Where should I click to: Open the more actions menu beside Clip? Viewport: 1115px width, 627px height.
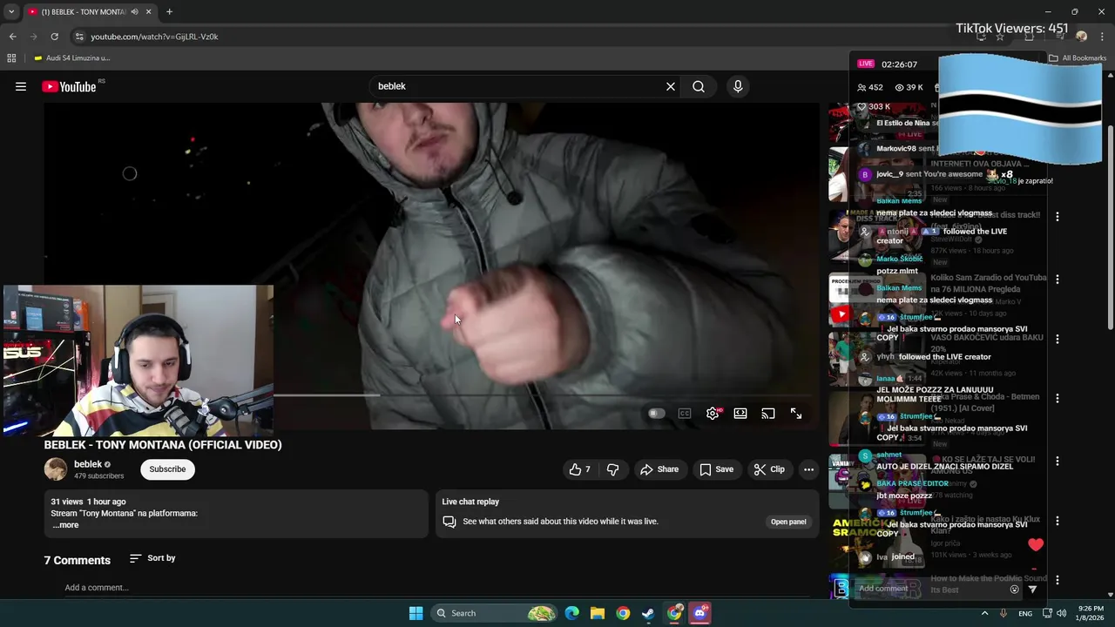coord(808,469)
